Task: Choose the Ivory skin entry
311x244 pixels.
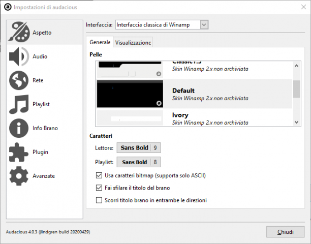Action: coord(194,118)
